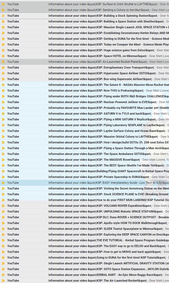Open email about UNFOLDING Robotic SPACE STATION
Viewport: 169px width, 283px height.
coord(84,211)
